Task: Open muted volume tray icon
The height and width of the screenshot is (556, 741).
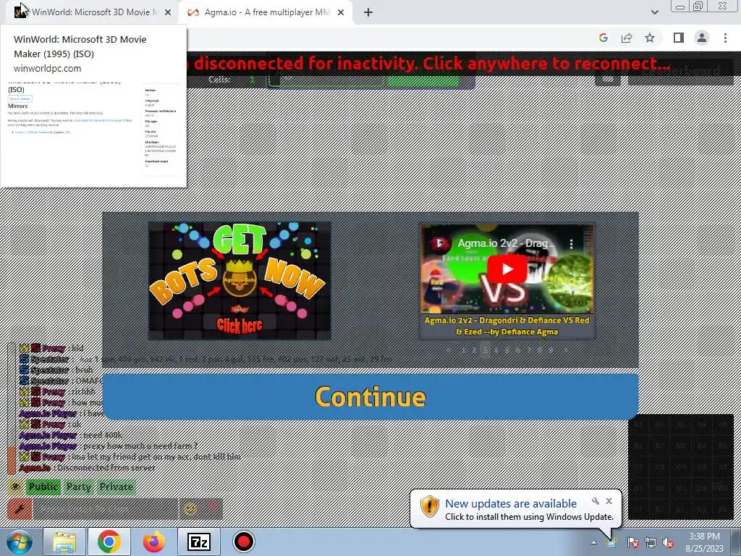Action: [668, 542]
